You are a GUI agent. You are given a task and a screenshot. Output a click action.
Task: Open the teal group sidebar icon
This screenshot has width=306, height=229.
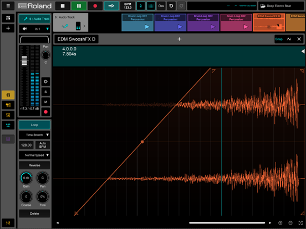tap(8, 125)
